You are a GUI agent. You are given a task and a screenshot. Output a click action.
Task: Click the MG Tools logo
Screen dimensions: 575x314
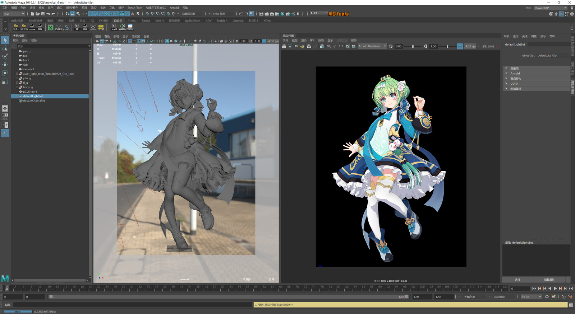point(339,14)
